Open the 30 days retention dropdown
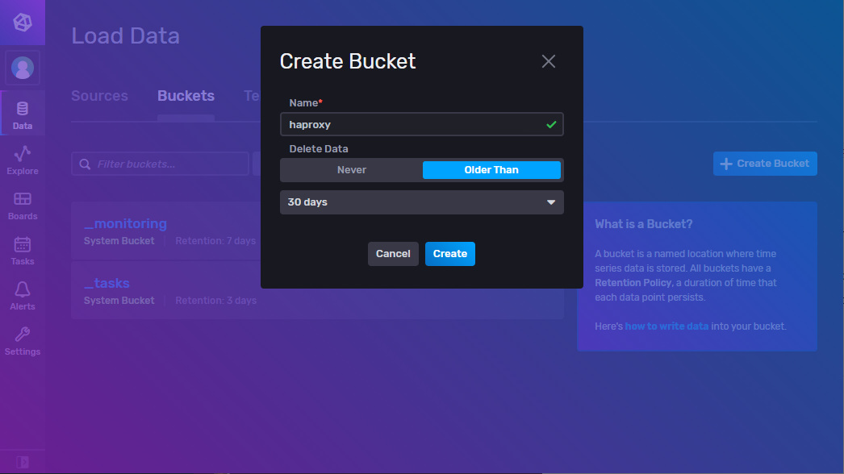The image size is (844, 474). pos(421,202)
